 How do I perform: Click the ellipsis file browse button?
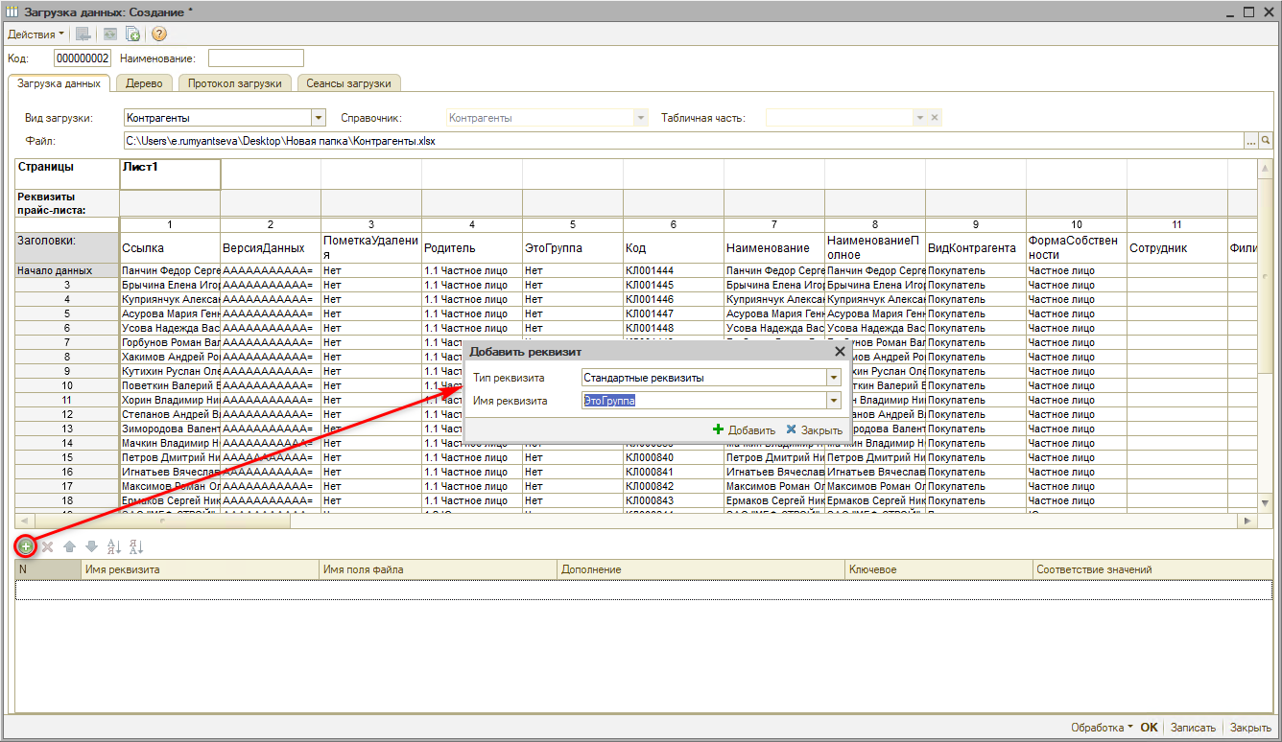(x=1250, y=141)
